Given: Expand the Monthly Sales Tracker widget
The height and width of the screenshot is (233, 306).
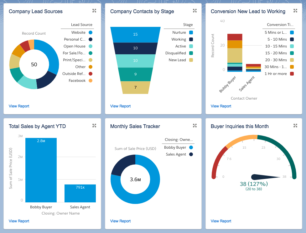Looking at the screenshot, I should (x=195, y=125).
